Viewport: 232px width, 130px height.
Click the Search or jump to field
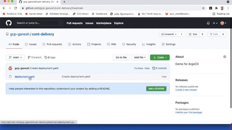(39, 23)
